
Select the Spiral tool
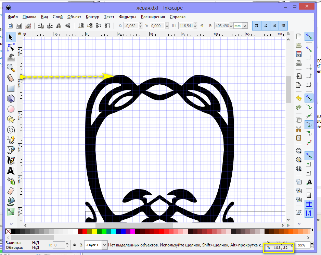[11, 130]
